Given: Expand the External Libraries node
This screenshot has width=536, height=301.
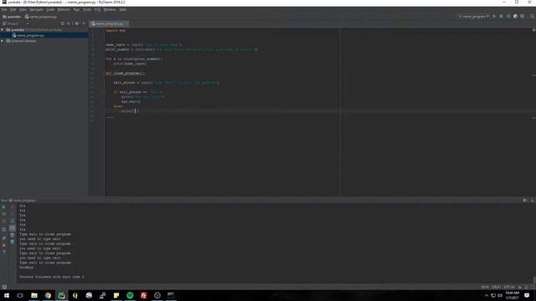Looking at the screenshot, I should (x=3, y=41).
